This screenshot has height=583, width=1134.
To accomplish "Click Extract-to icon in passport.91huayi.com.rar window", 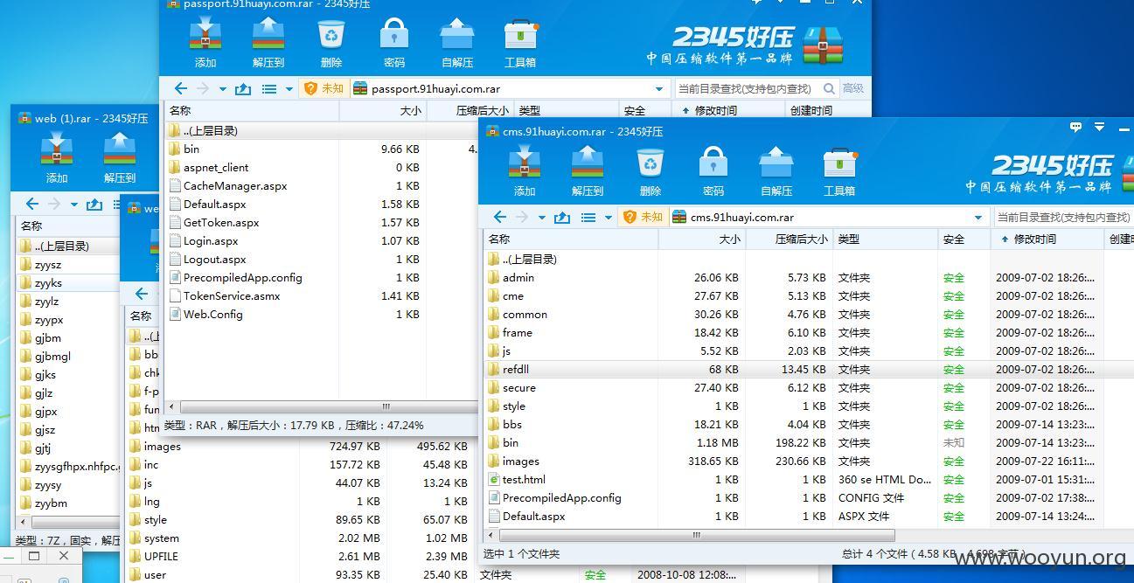I will [268, 36].
